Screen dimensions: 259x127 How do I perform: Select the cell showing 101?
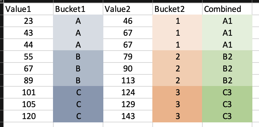point(28,92)
